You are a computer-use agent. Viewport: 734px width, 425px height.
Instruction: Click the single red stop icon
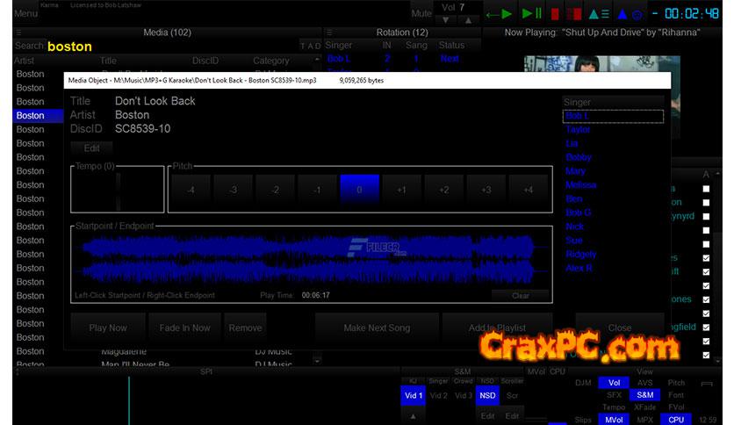tap(555, 13)
